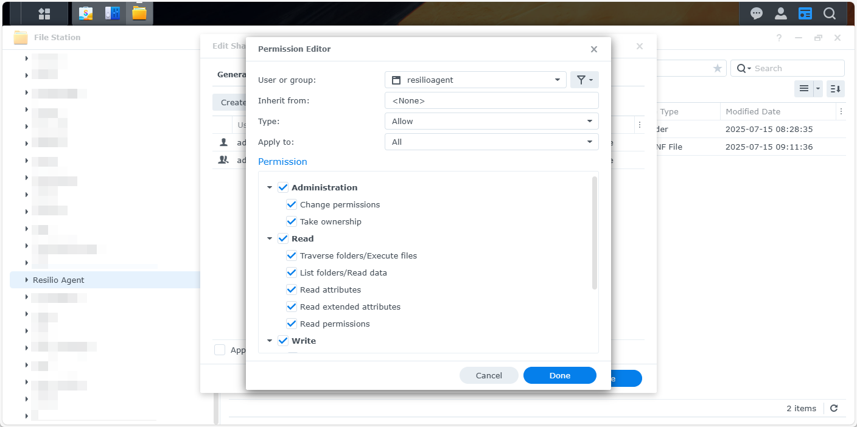Open Control Panel from the taskbar
The height and width of the screenshot is (427, 857).
tap(113, 13)
